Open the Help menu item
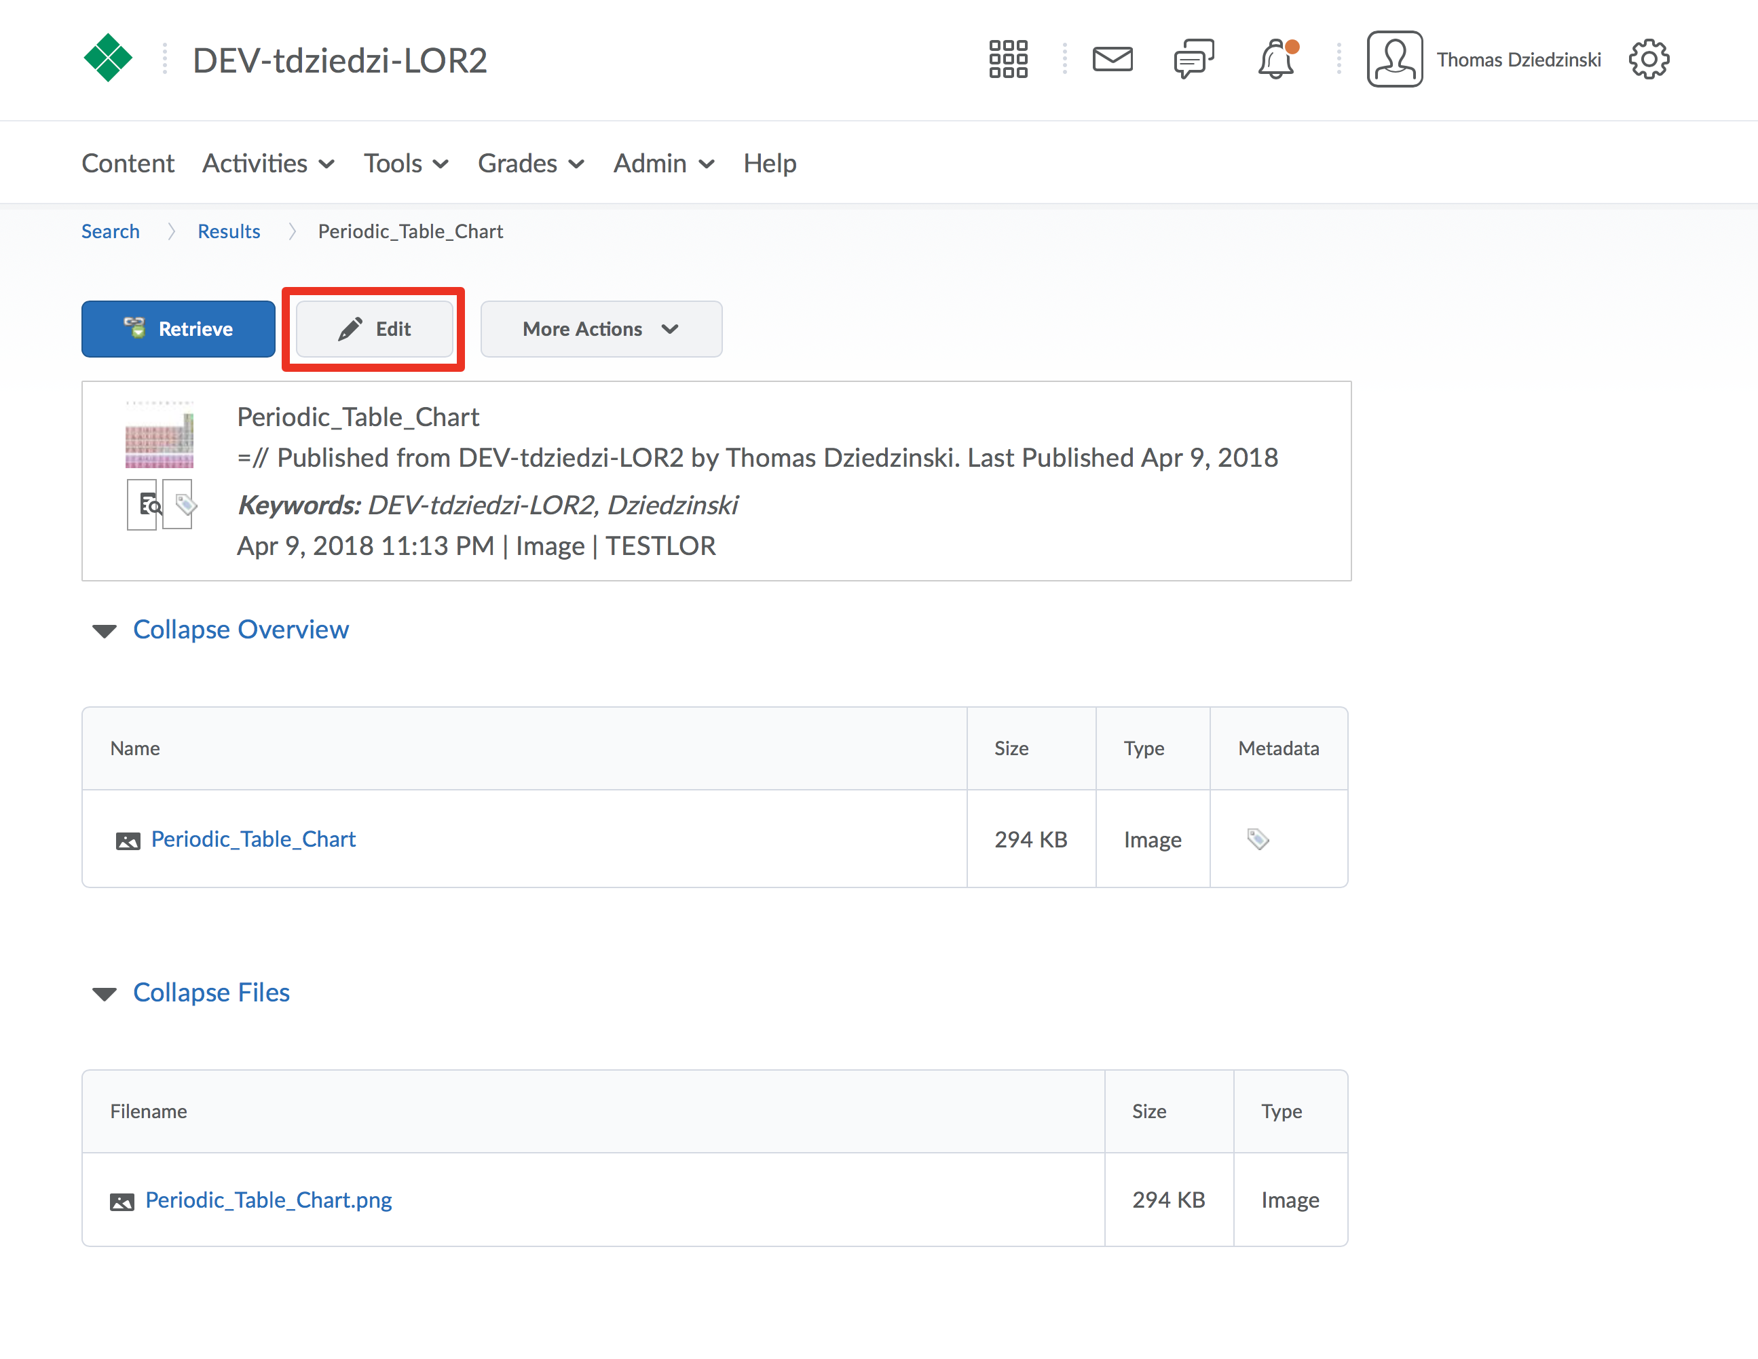This screenshot has width=1758, height=1359. pyautogui.click(x=770, y=164)
